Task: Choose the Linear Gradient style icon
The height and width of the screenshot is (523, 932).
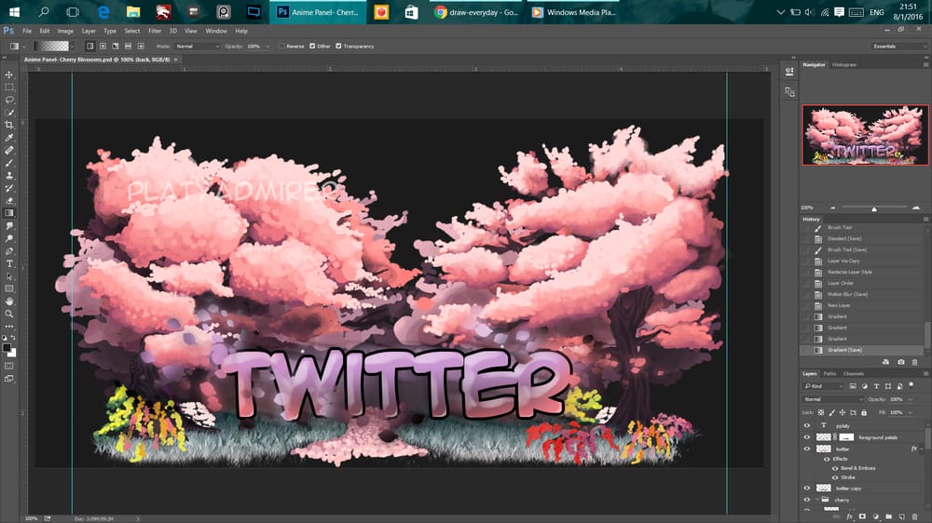Action: coord(89,46)
